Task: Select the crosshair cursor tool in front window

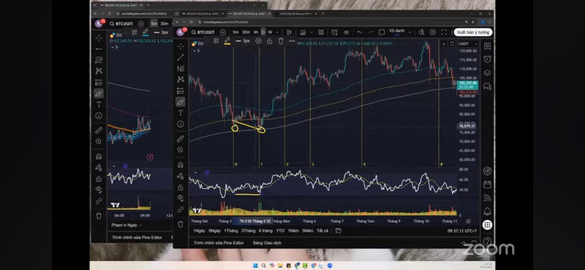Action: click(180, 46)
